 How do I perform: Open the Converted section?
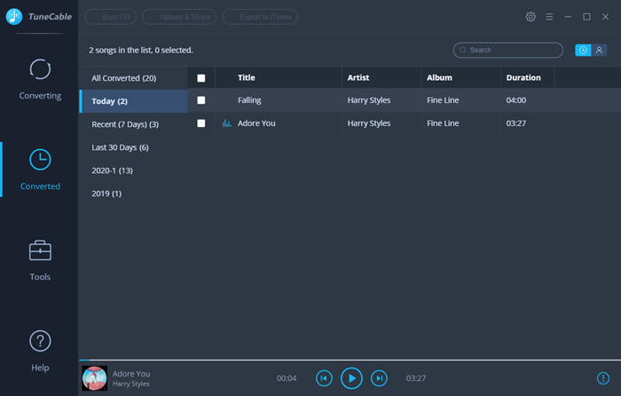40,170
